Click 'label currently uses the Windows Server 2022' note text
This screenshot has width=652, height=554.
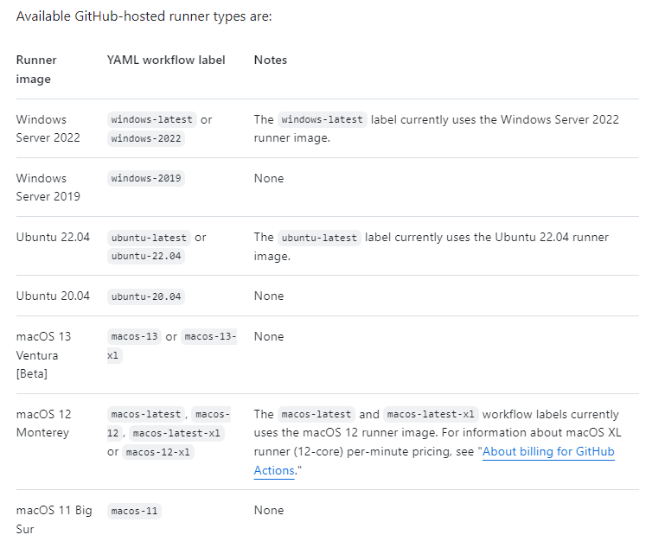495,119
